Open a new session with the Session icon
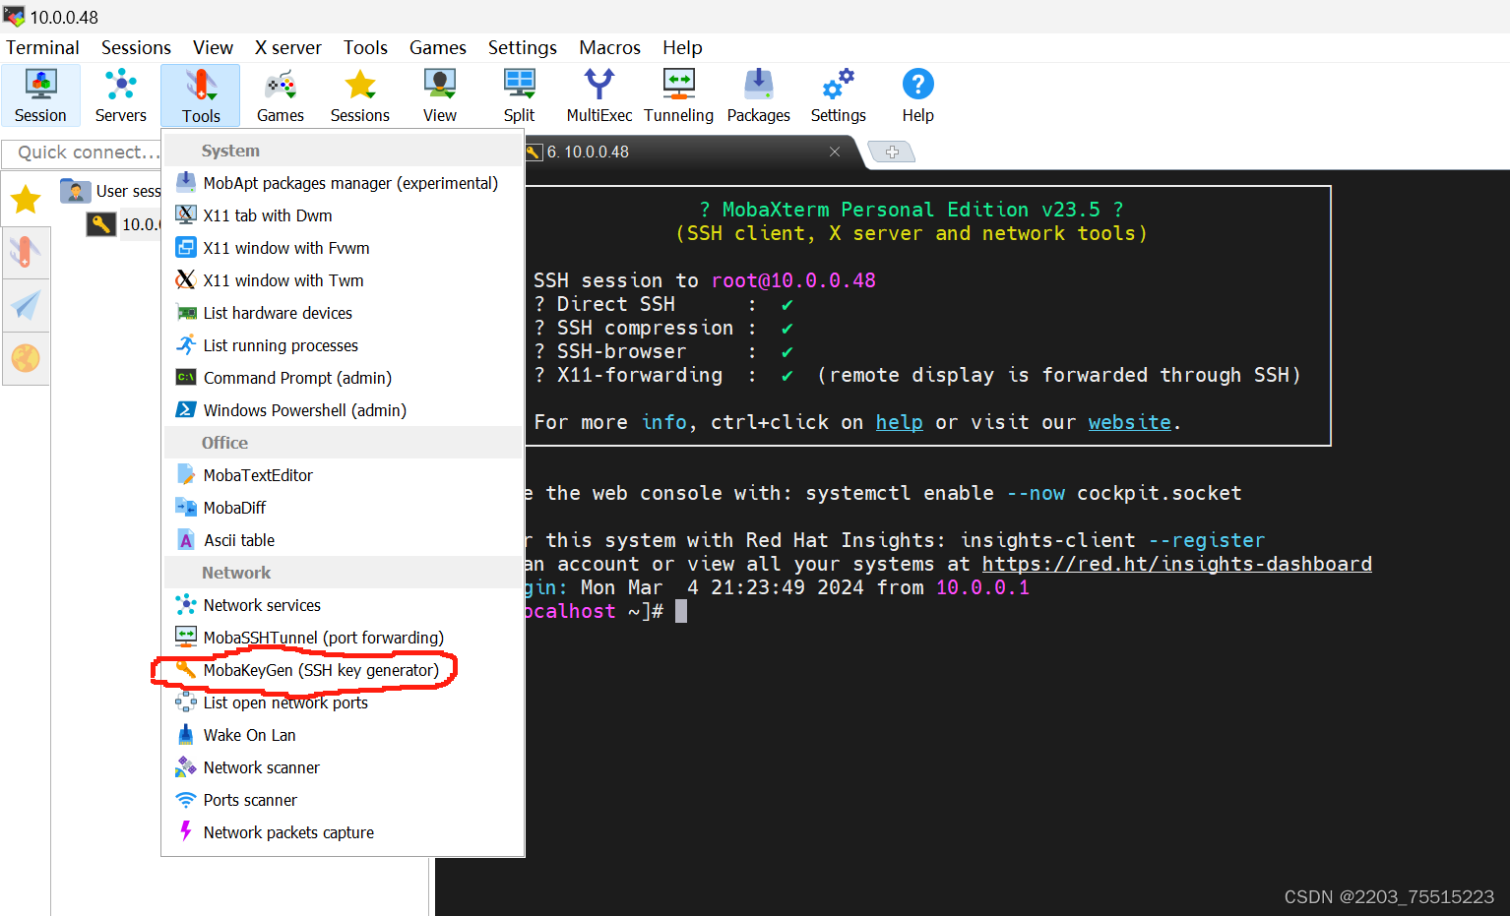 point(40,94)
